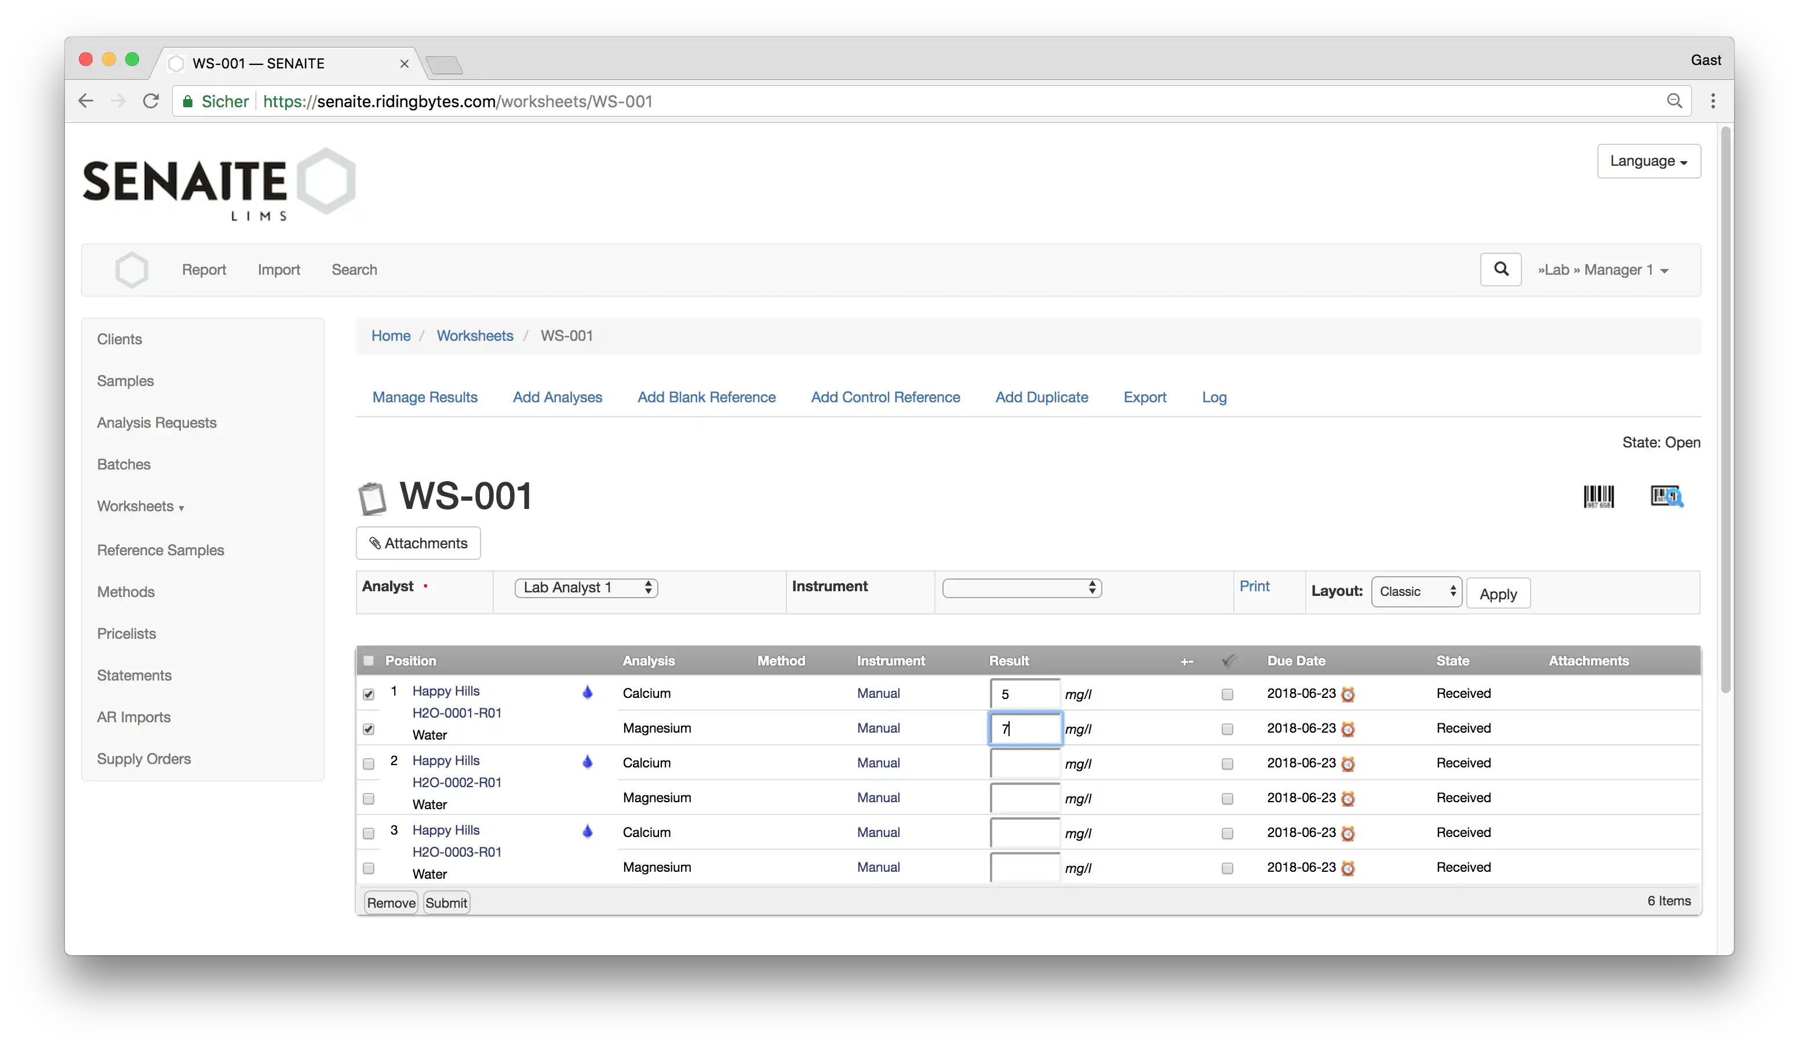Click the Export link
This screenshot has width=1799, height=1048.
click(x=1144, y=396)
